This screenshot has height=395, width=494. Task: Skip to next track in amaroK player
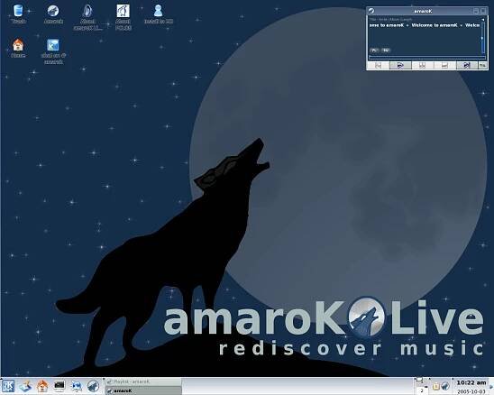(467, 65)
